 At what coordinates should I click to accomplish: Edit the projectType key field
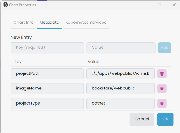pos(47,103)
